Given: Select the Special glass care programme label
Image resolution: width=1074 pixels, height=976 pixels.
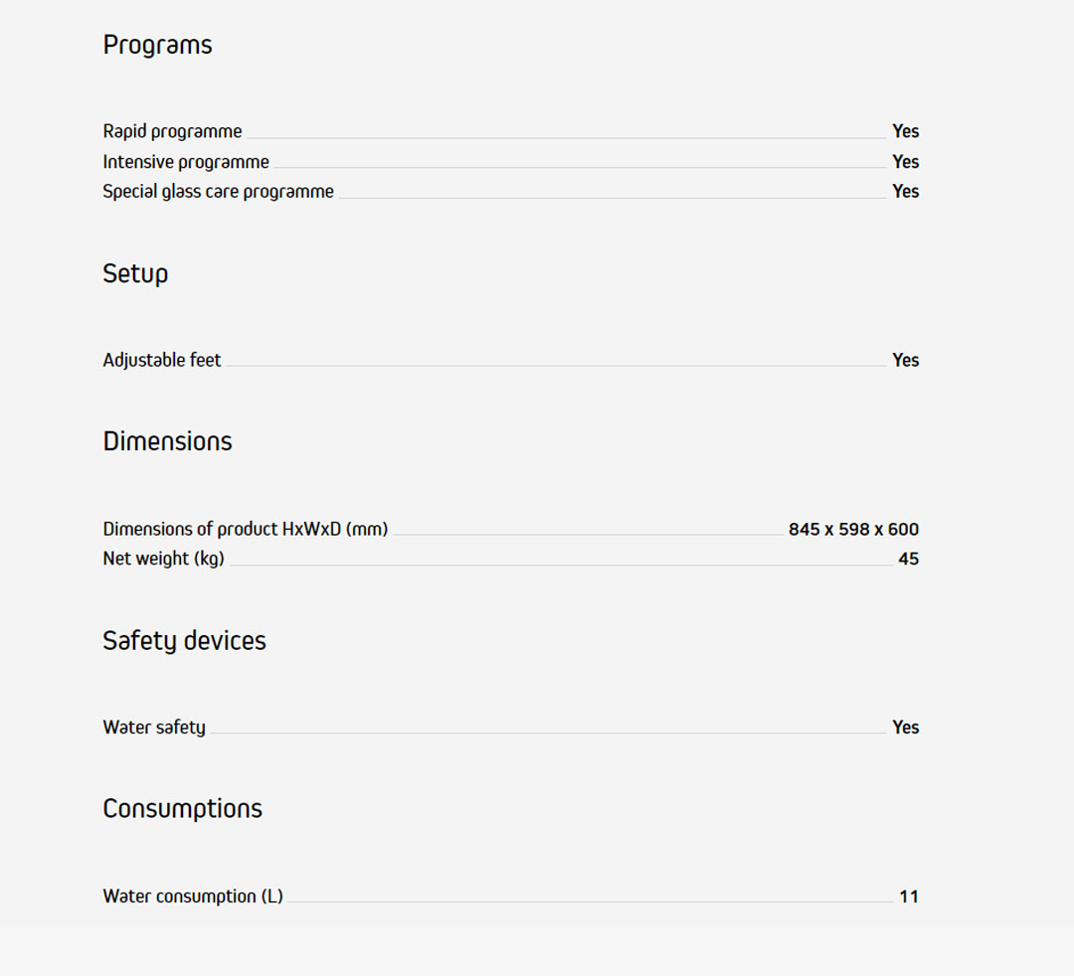Looking at the screenshot, I should point(218,192).
